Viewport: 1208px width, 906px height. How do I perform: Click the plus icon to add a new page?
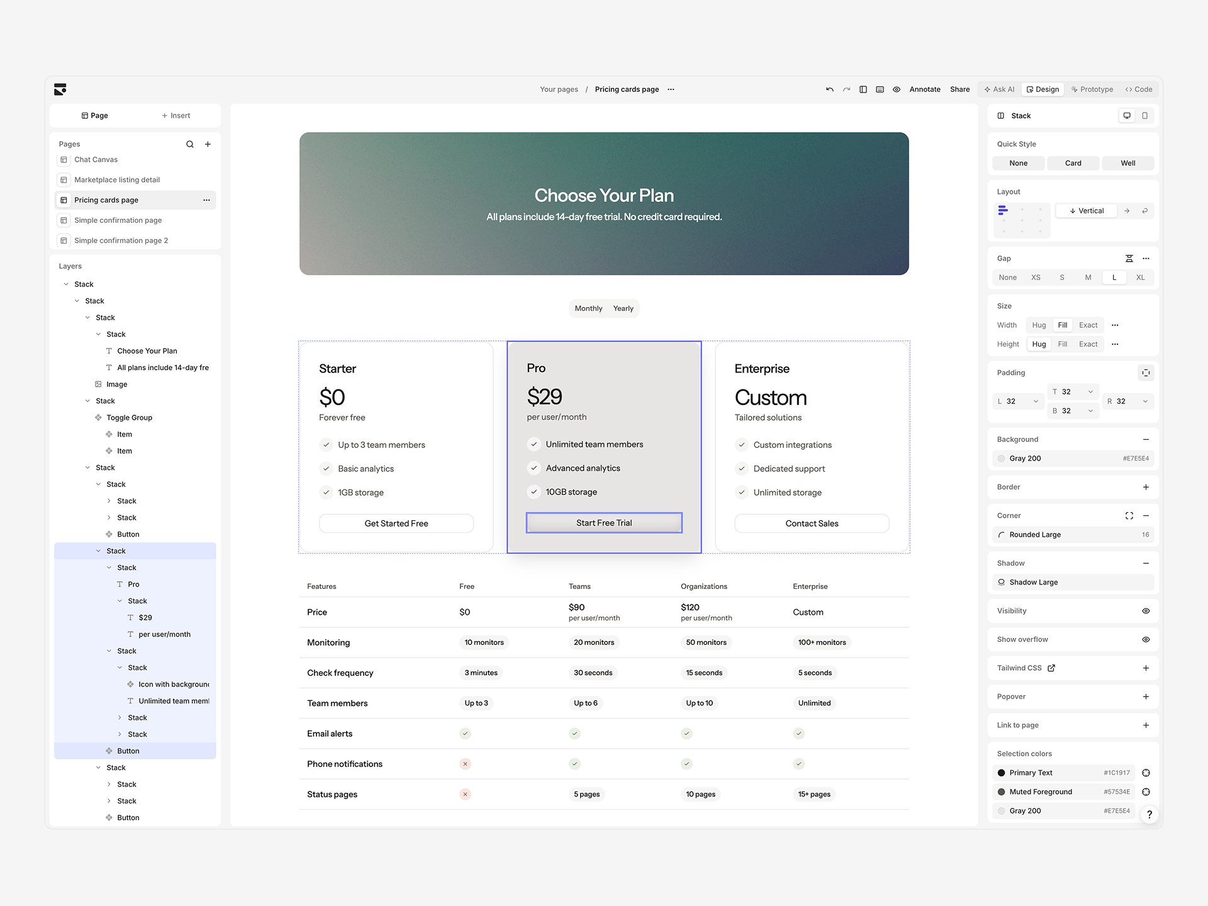point(208,144)
